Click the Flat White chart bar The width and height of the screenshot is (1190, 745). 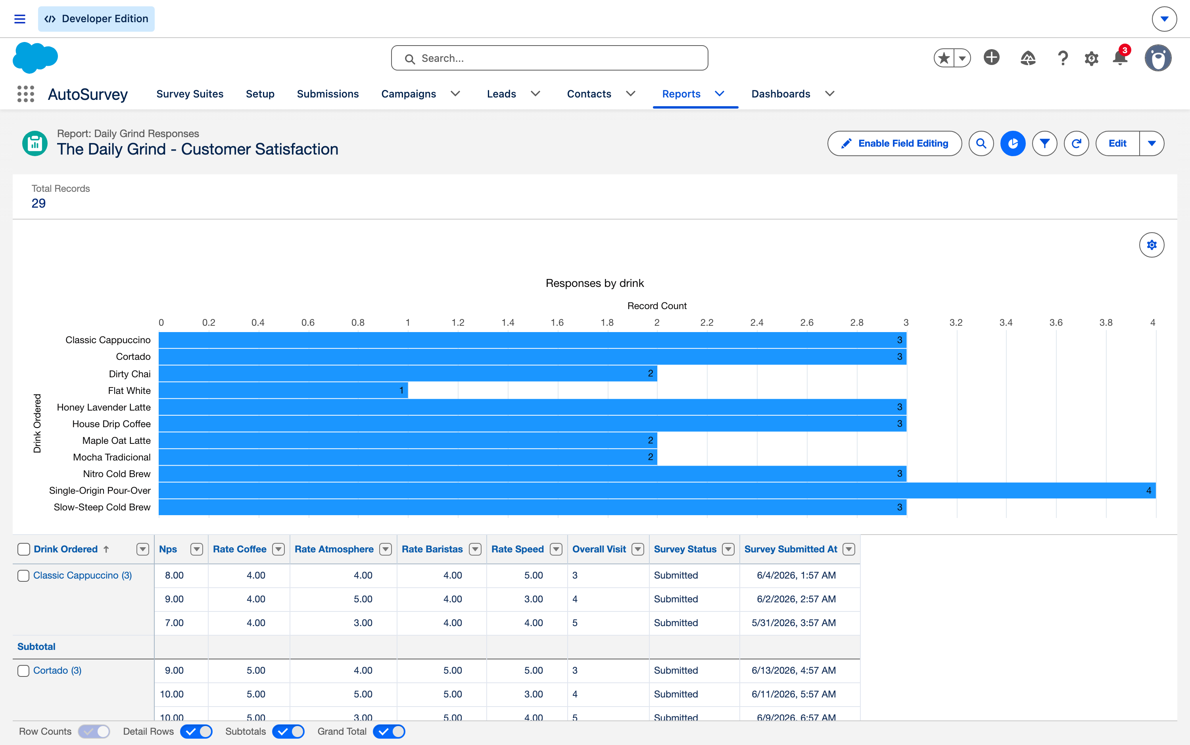pos(283,390)
